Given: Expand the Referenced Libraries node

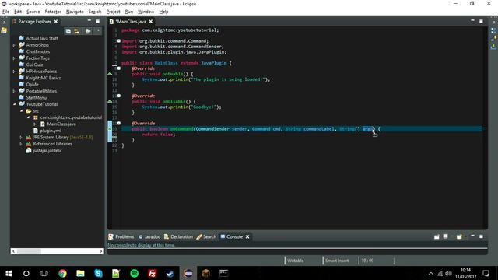Looking at the screenshot, I should [x=21, y=144].
